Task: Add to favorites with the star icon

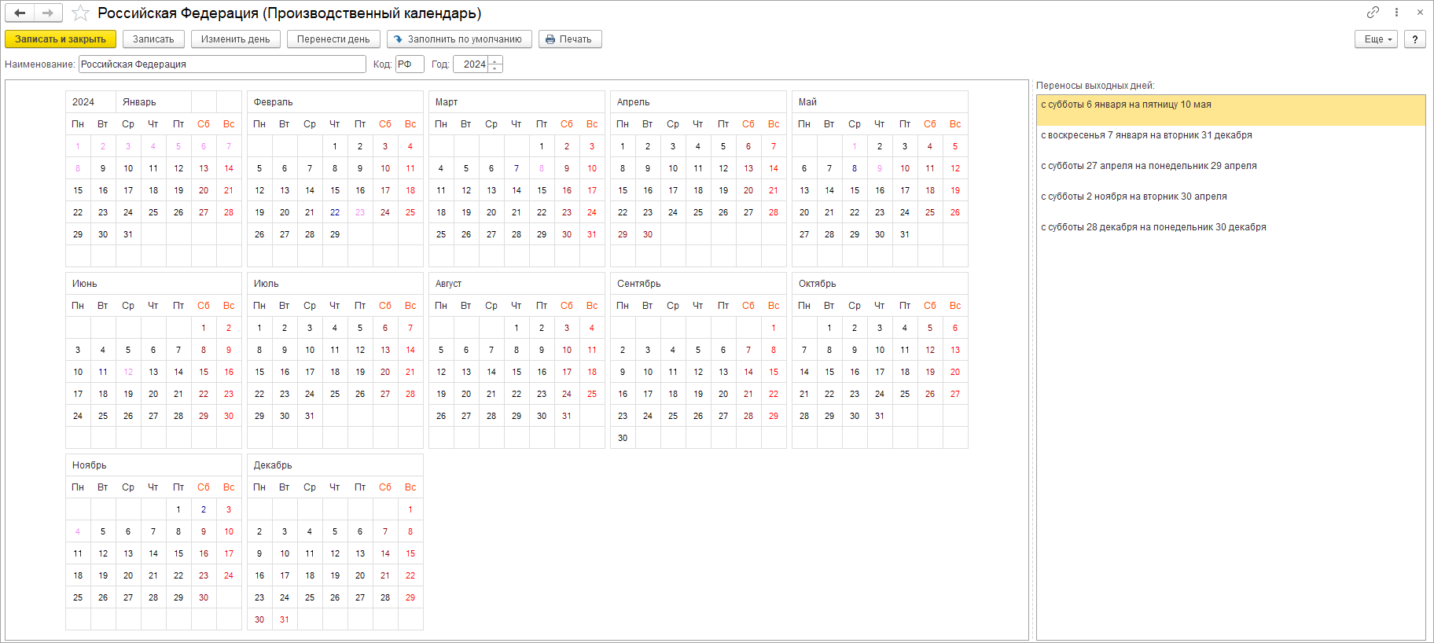Action: 80,13
